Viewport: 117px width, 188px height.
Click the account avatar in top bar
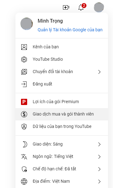pyautogui.click(x=99, y=7)
